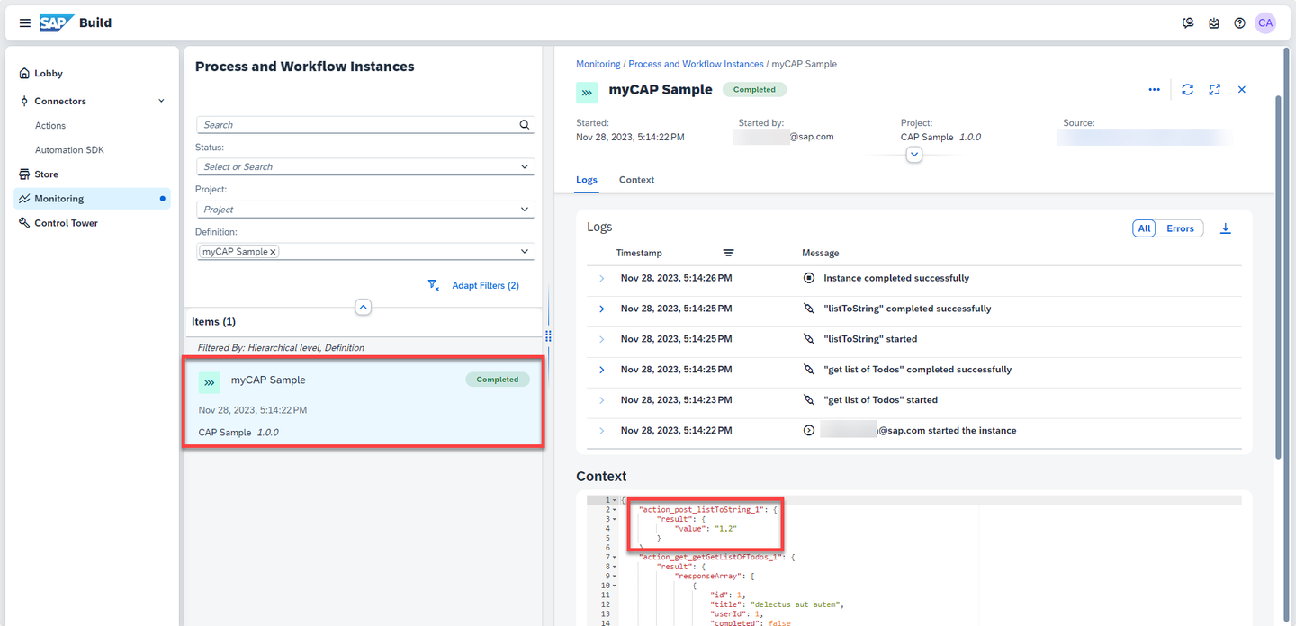Expand header details below Project
Image resolution: width=1296 pixels, height=626 pixels.
[x=914, y=155]
